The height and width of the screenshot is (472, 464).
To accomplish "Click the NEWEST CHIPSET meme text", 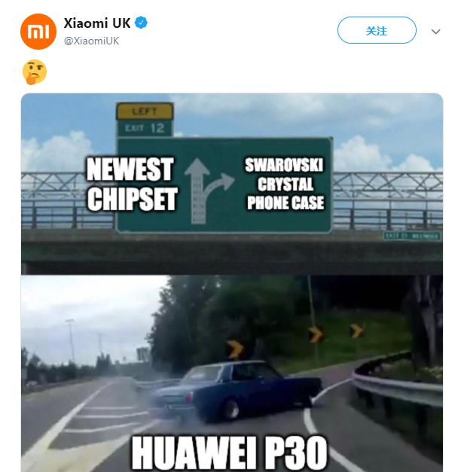I will coord(132,184).
